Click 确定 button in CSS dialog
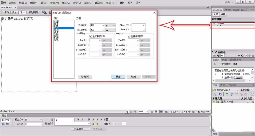 pos(118,77)
